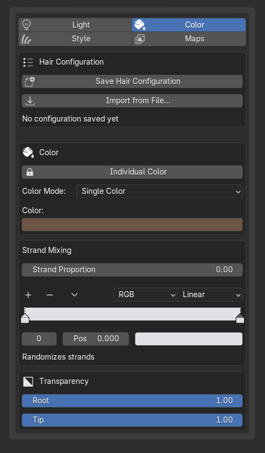Click the Color section paint bucket icon

(x=28, y=152)
